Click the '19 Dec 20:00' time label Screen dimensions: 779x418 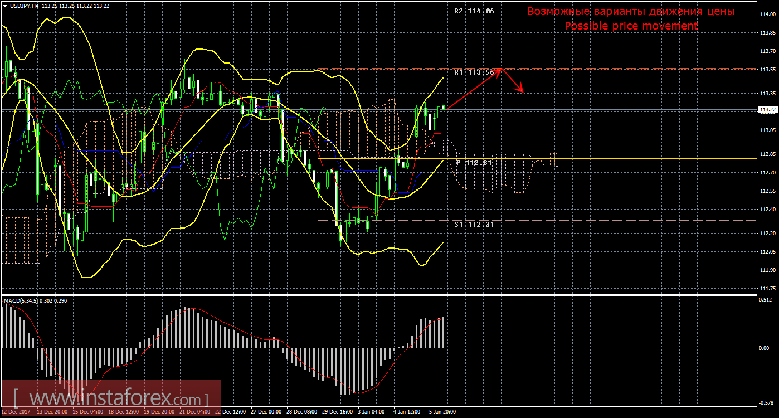pos(159,412)
